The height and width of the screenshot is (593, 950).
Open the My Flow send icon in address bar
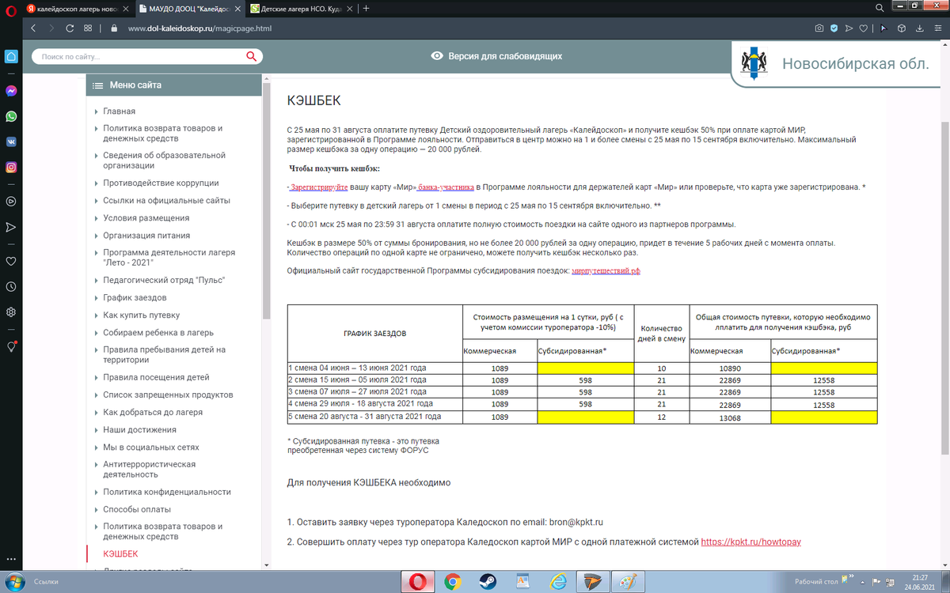pyautogui.click(x=849, y=28)
